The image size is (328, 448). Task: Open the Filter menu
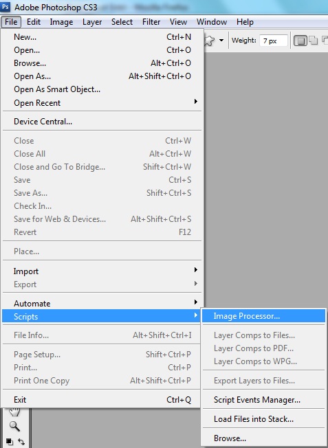[x=151, y=22]
